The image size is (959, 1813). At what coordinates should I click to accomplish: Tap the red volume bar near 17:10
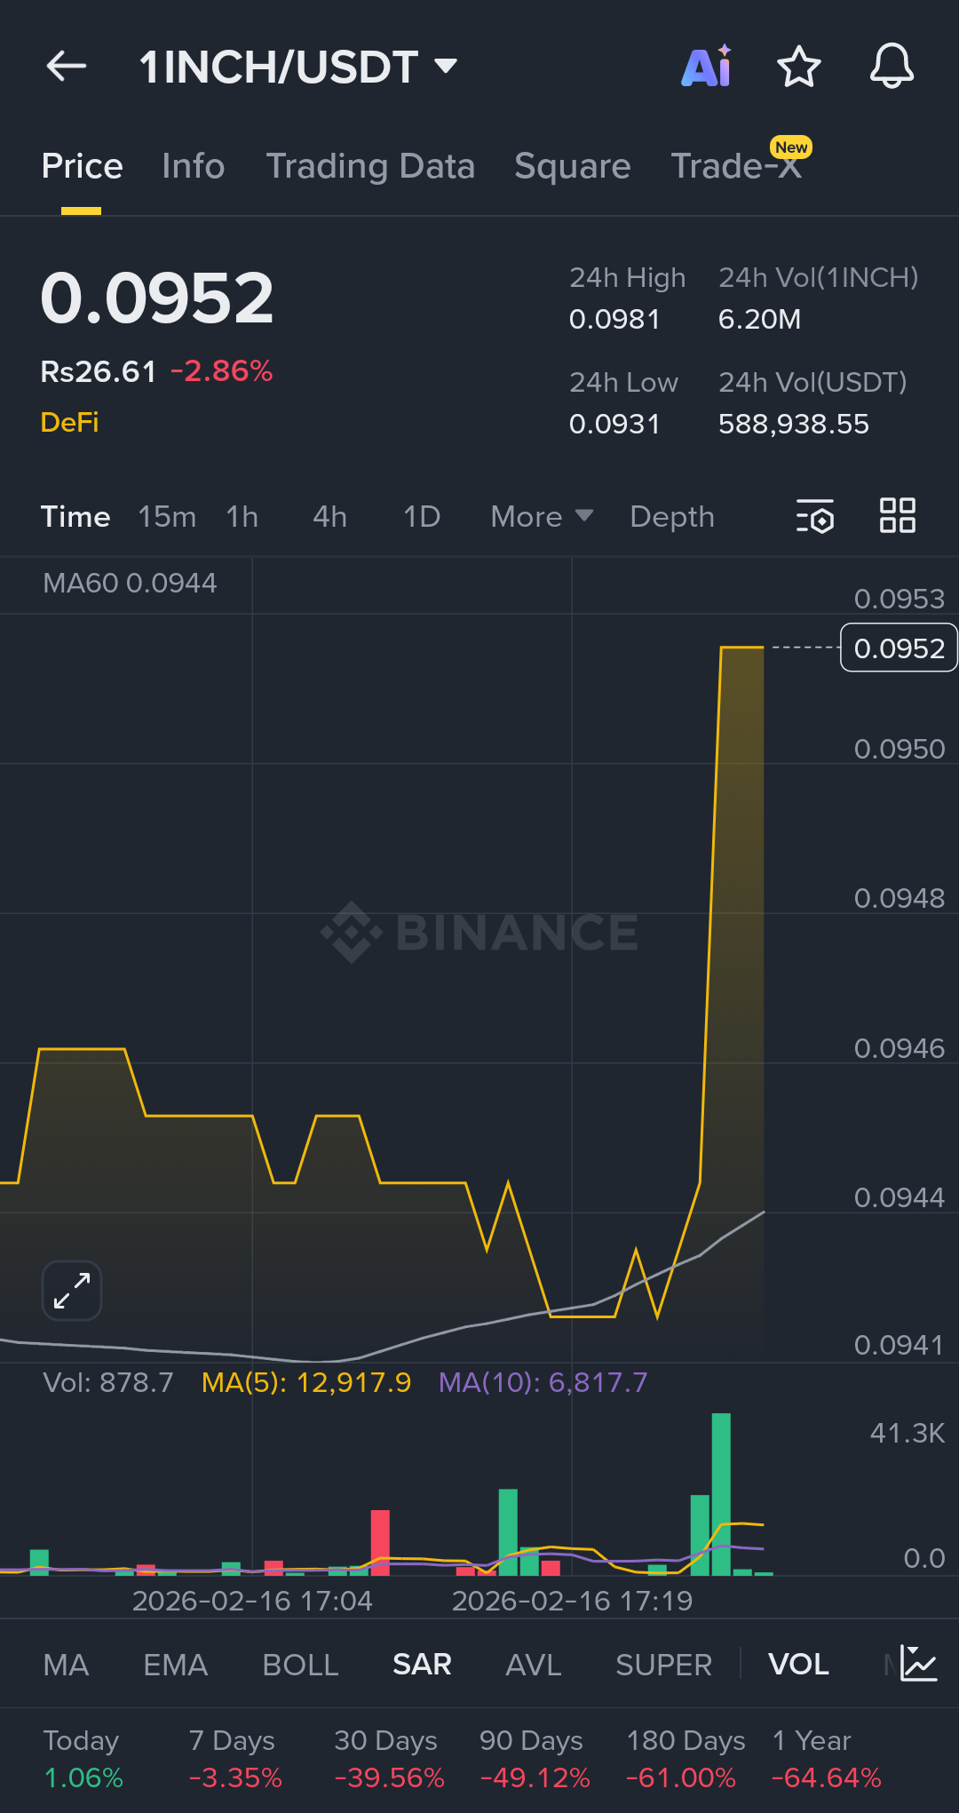coord(380,1542)
